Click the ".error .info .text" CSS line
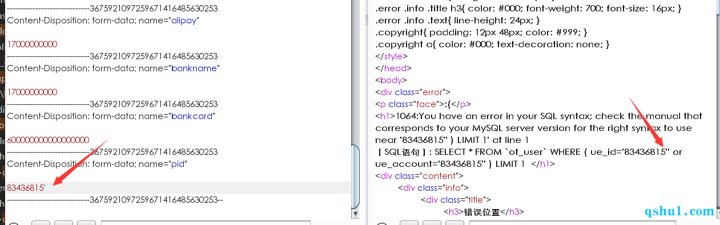 click(457, 21)
